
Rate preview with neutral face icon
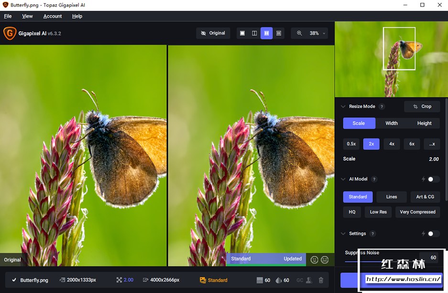click(x=325, y=260)
